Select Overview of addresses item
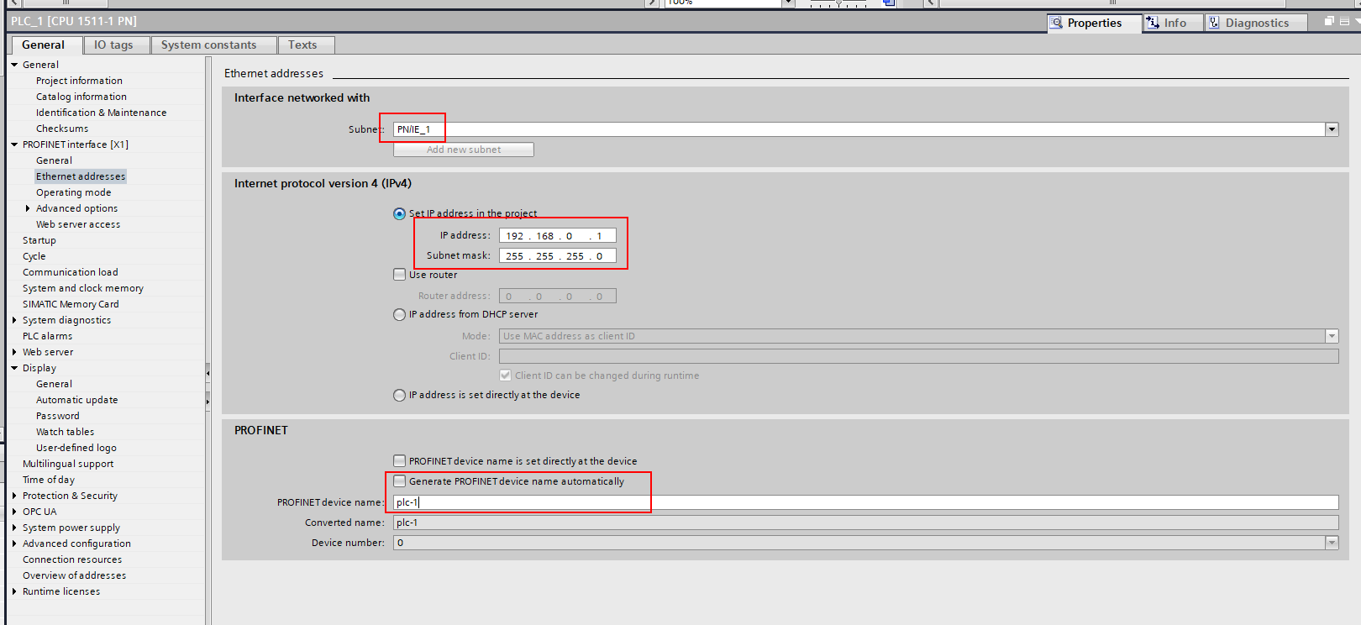This screenshot has height=625, width=1361. coord(74,575)
